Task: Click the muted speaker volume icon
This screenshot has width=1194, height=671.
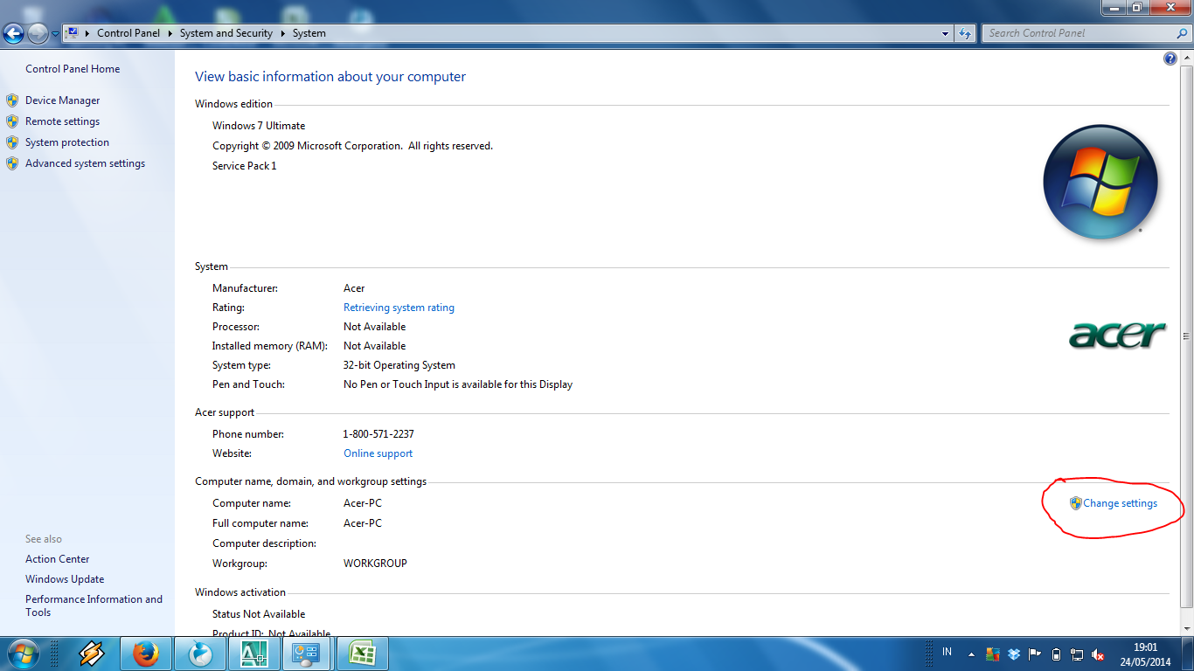Action: click(x=1099, y=654)
